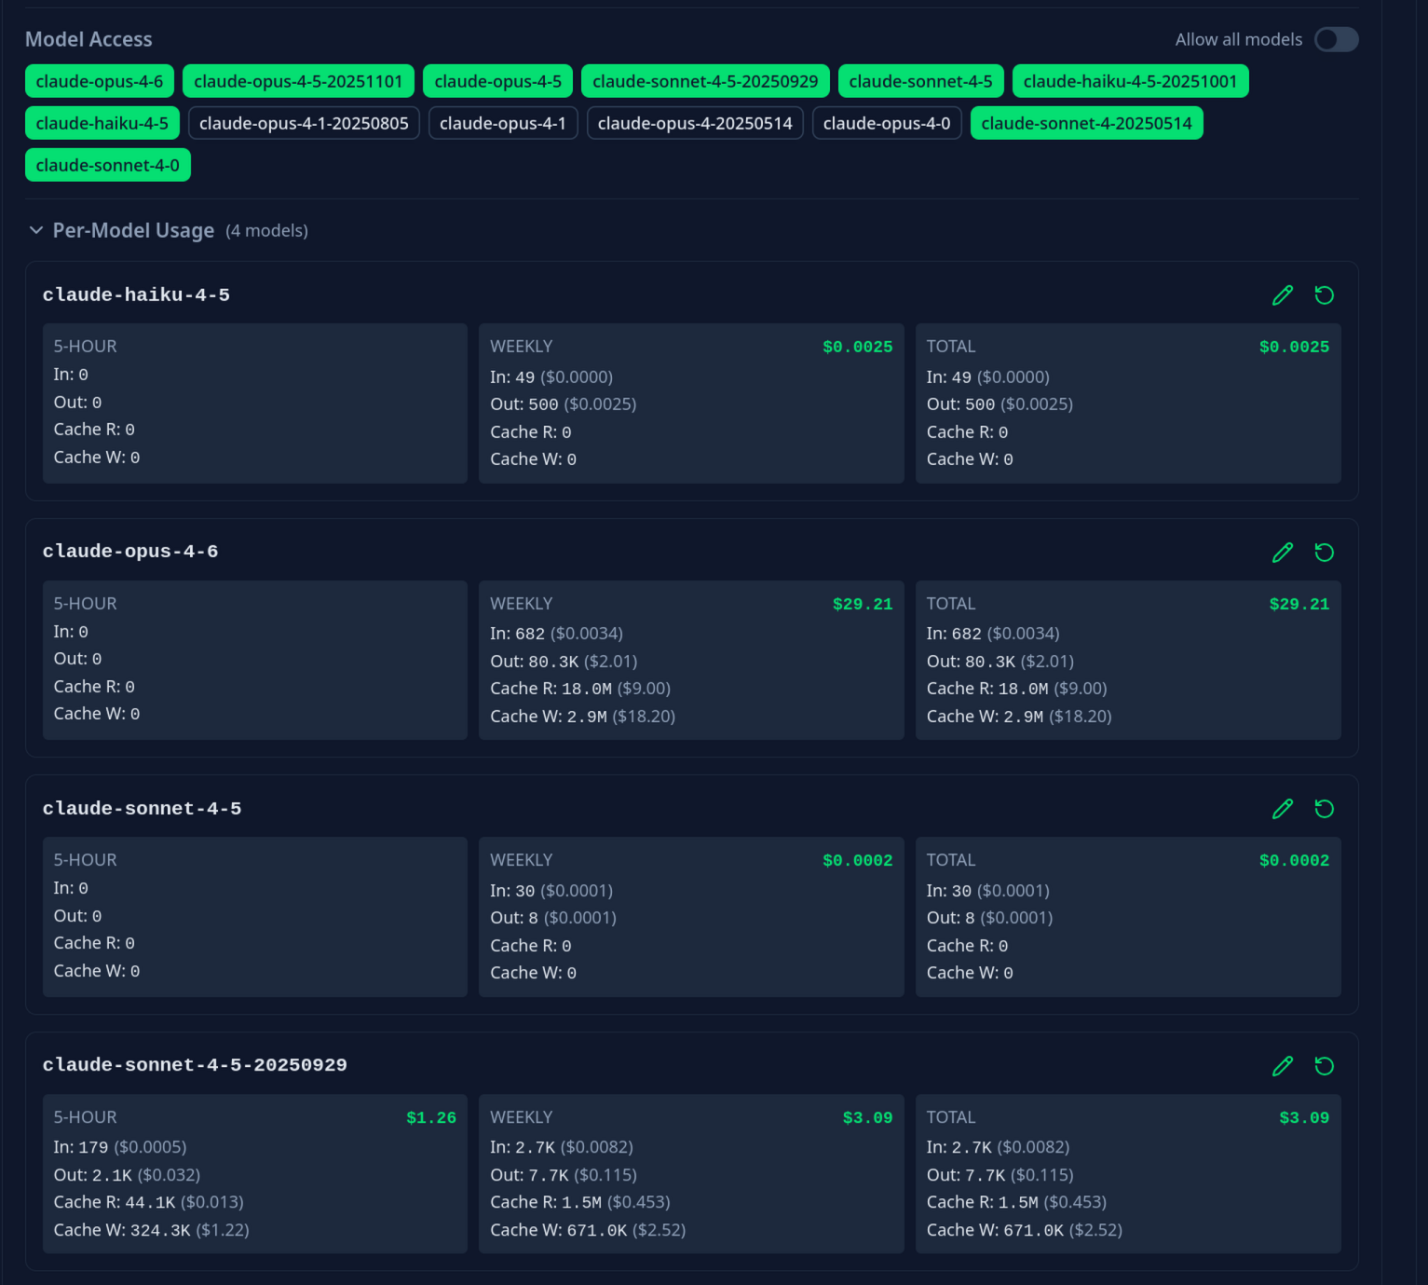Click the $29.21 weekly cost on claude-opus-4-6
1428x1285 pixels.
(863, 604)
